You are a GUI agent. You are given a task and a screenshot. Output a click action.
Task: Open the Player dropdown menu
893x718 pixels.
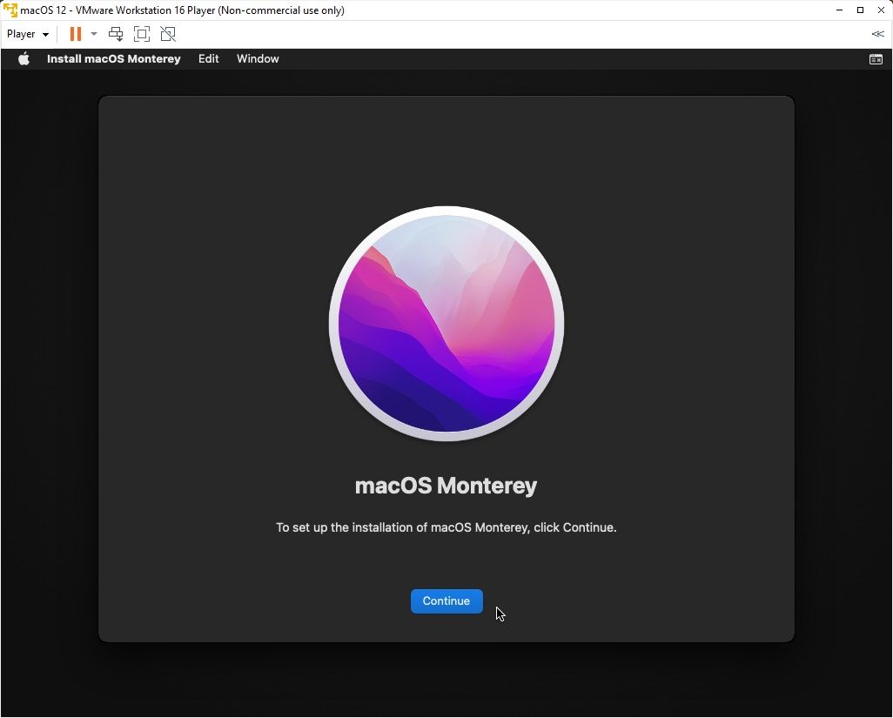pos(27,34)
